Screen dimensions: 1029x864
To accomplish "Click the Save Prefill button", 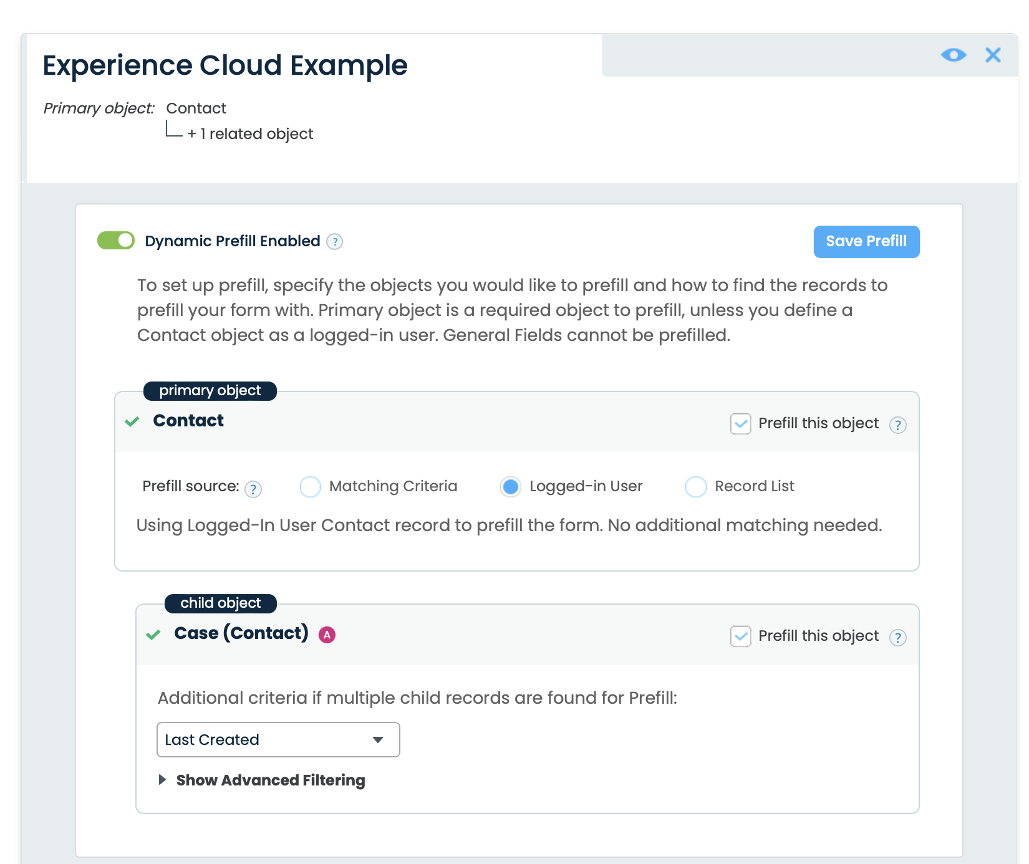I will tap(866, 242).
